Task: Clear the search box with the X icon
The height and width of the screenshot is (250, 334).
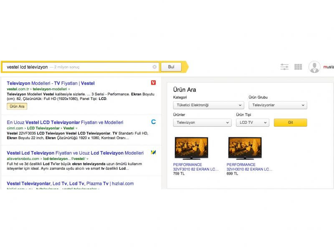Action: tap(154, 67)
